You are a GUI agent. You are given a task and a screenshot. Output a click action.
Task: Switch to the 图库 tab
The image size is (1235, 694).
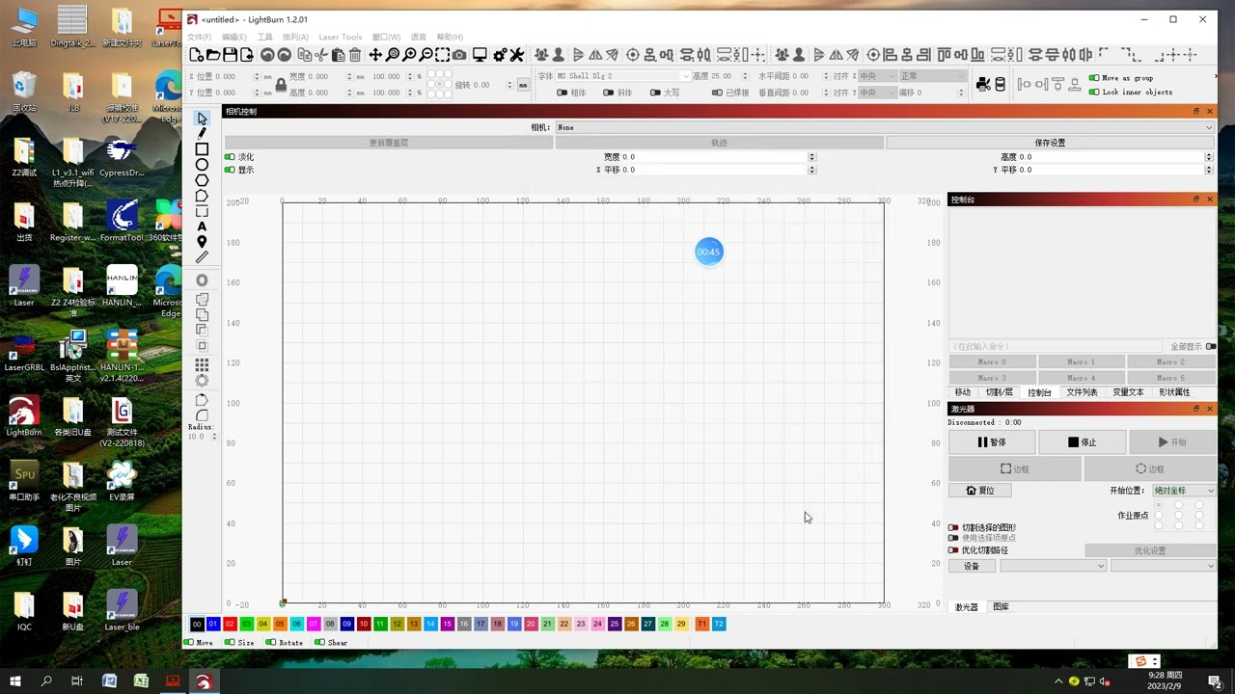pyautogui.click(x=1002, y=607)
